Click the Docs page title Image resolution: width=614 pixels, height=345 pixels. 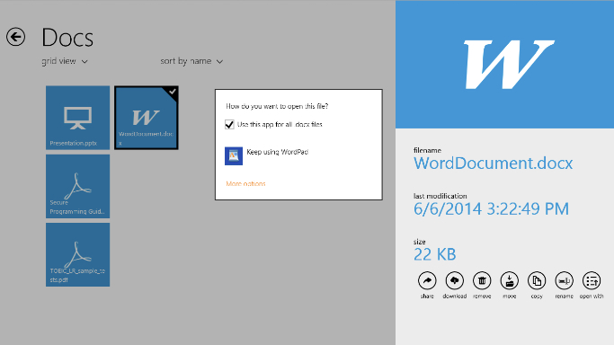[x=67, y=38]
